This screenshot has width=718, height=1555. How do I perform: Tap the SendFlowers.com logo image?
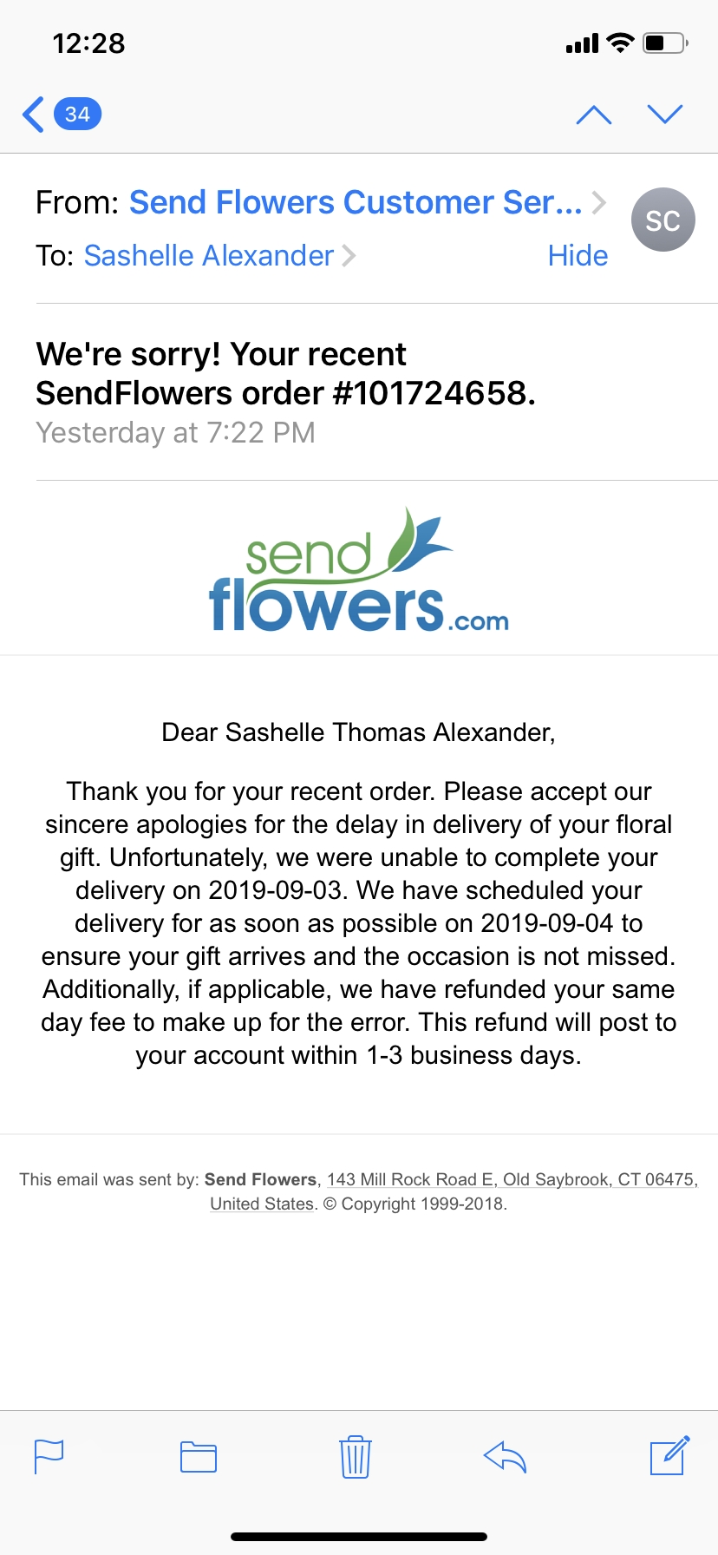pyautogui.click(x=359, y=568)
